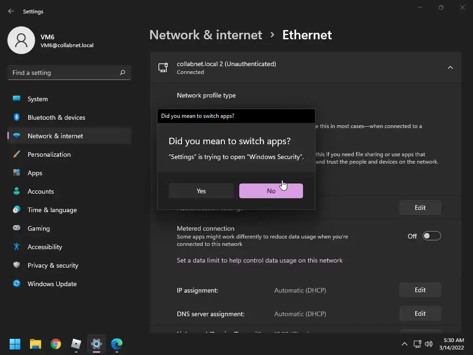Collapse the collabnet.local 2 network section
Screen dimensions: 473x355
point(450,67)
